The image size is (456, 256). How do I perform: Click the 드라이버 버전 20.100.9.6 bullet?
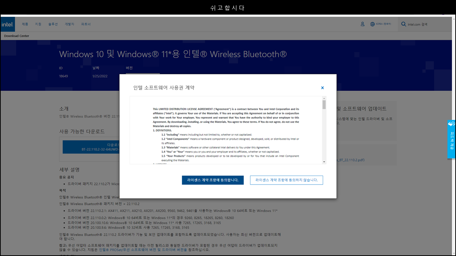(x=128, y=228)
